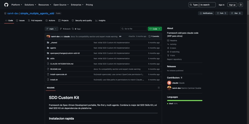This screenshot has height=124, width=249.
Task: View the 1 Branch link
Action: [65, 29]
